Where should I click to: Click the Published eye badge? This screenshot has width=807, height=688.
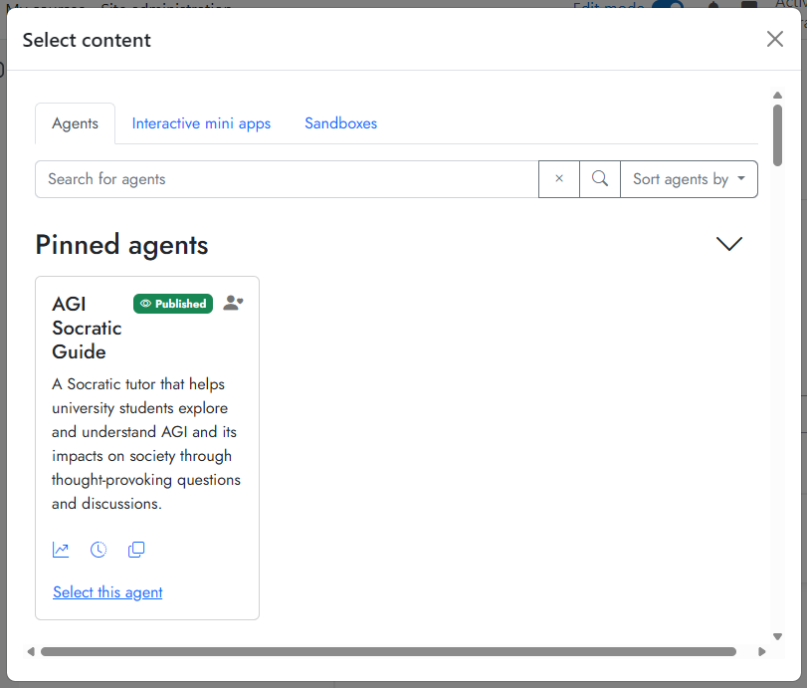pyautogui.click(x=173, y=304)
